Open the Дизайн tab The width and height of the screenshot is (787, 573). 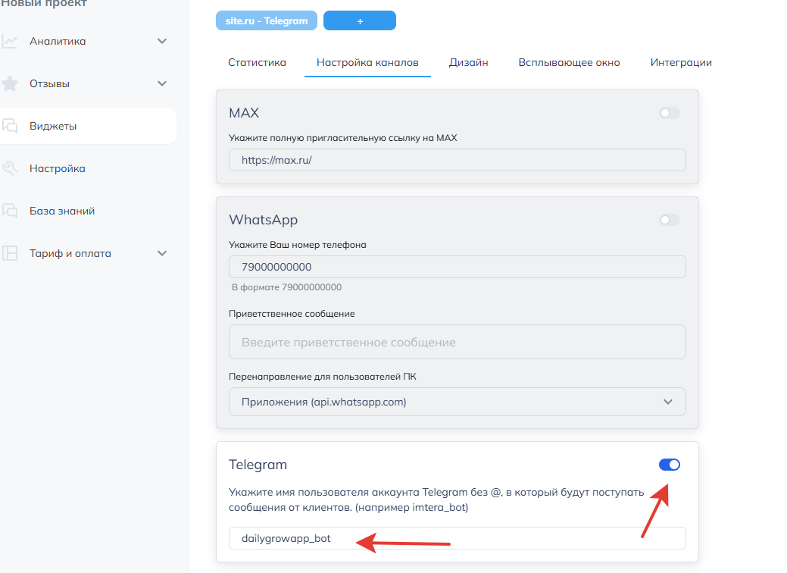468,62
